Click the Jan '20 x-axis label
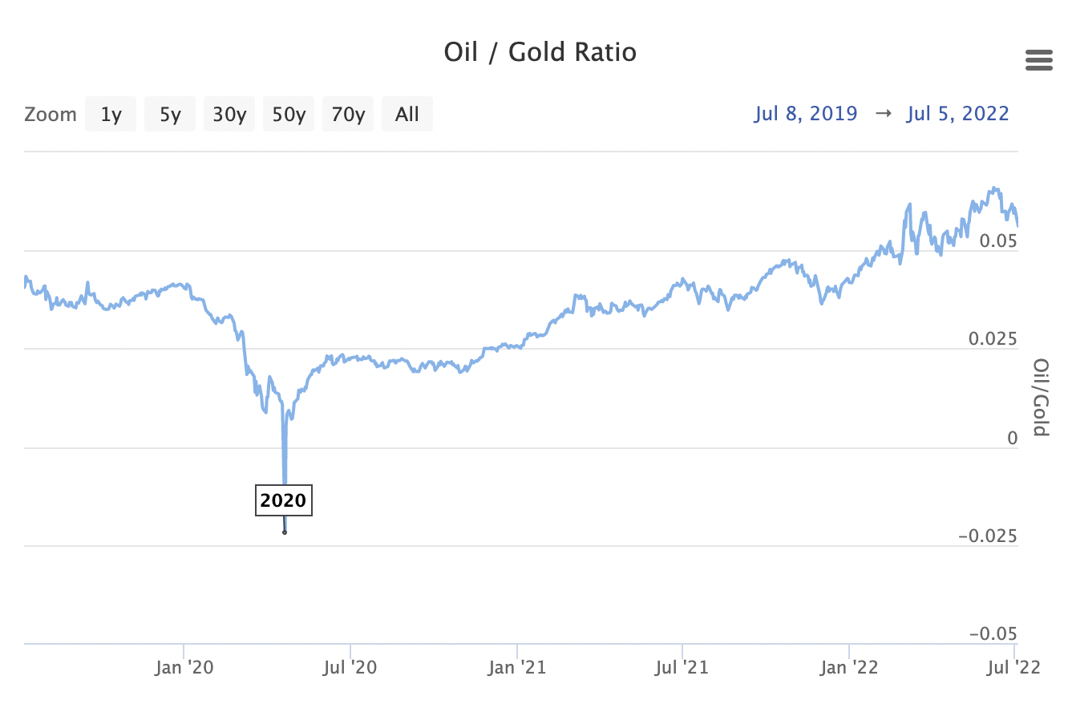The width and height of the screenshot is (1068, 704). tap(184, 667)
